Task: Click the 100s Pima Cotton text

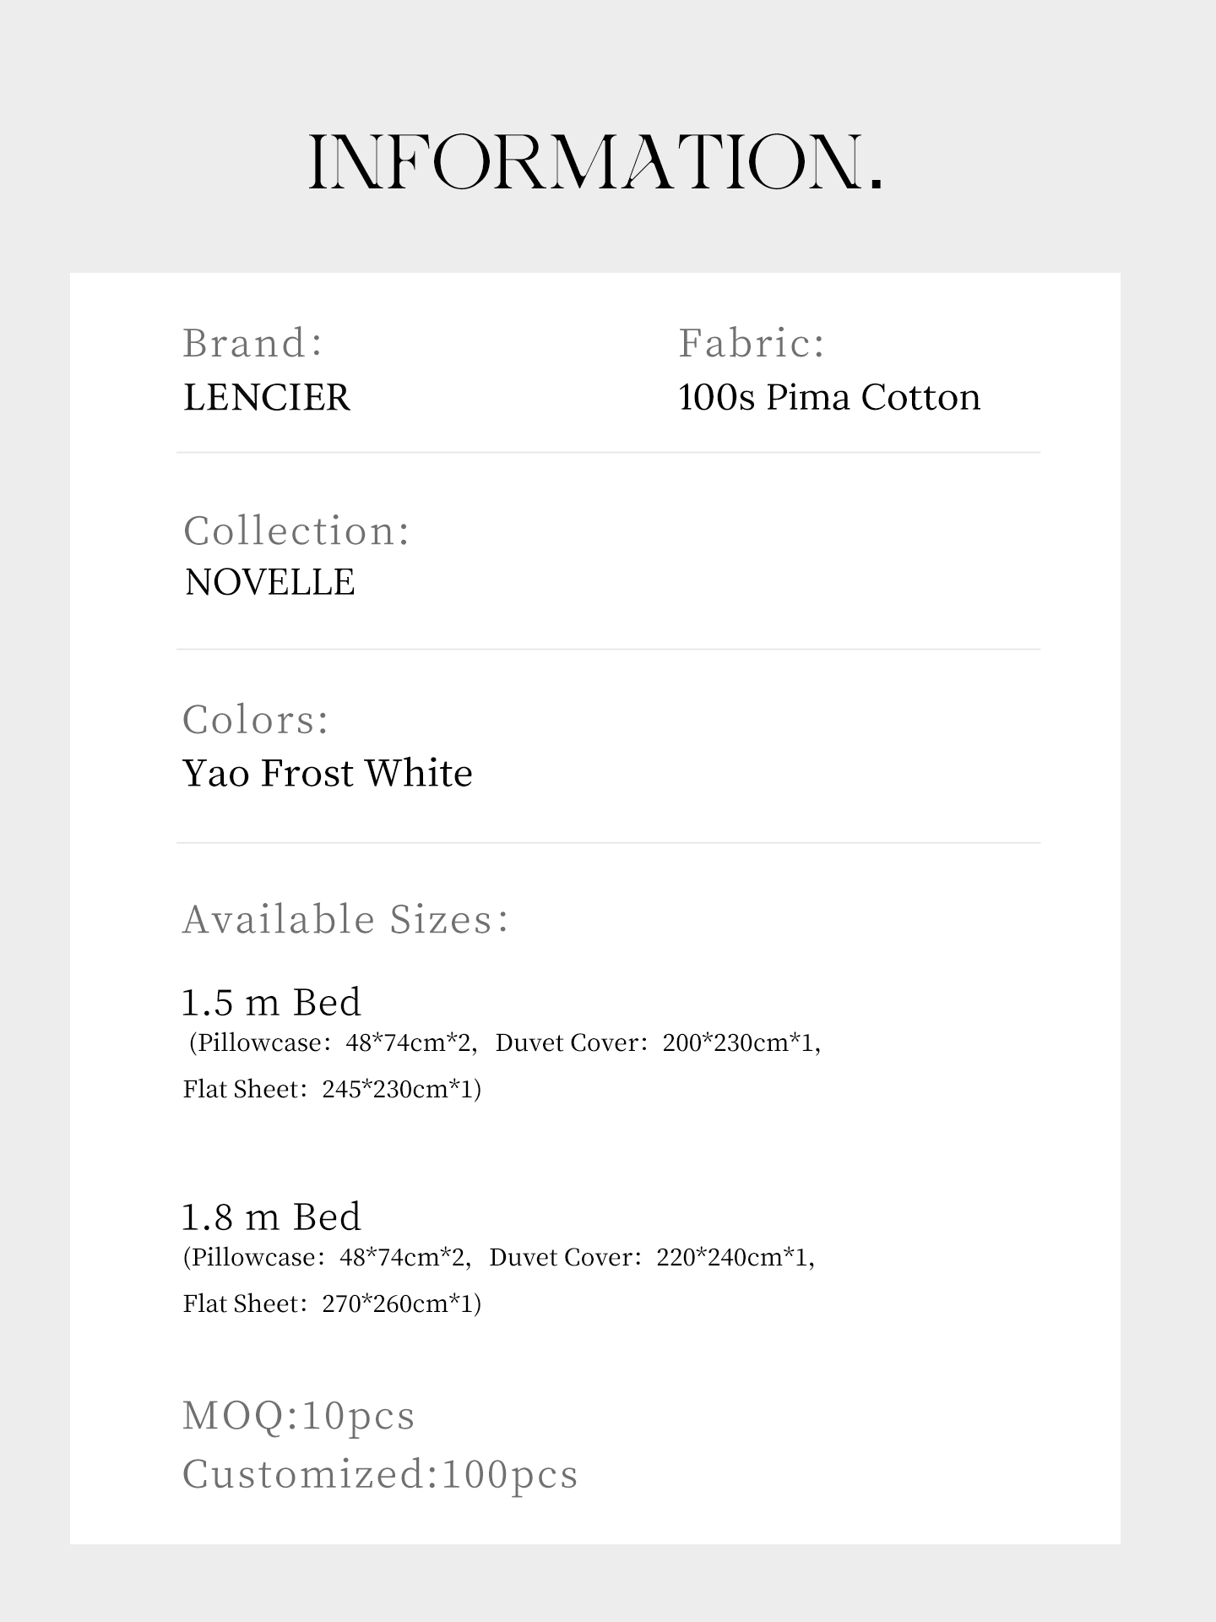Action: pyautogui.click(x=829, y=397)
